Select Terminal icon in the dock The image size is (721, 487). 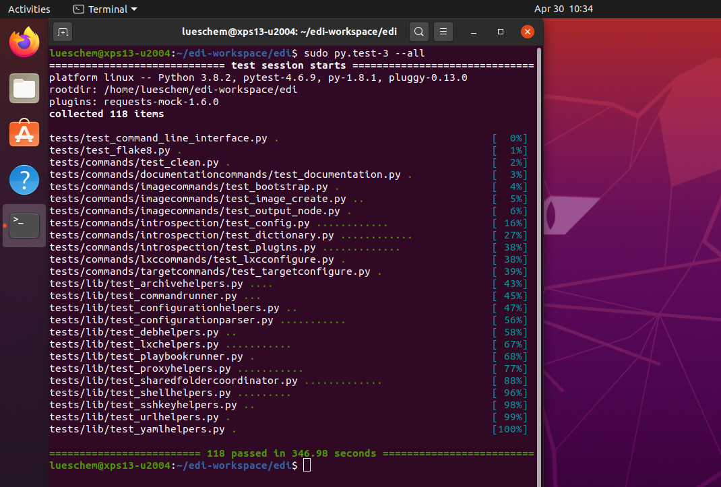coord(24,226)
